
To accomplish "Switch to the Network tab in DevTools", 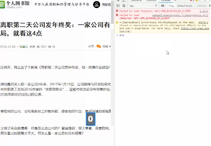I will (x=151, y=1).
